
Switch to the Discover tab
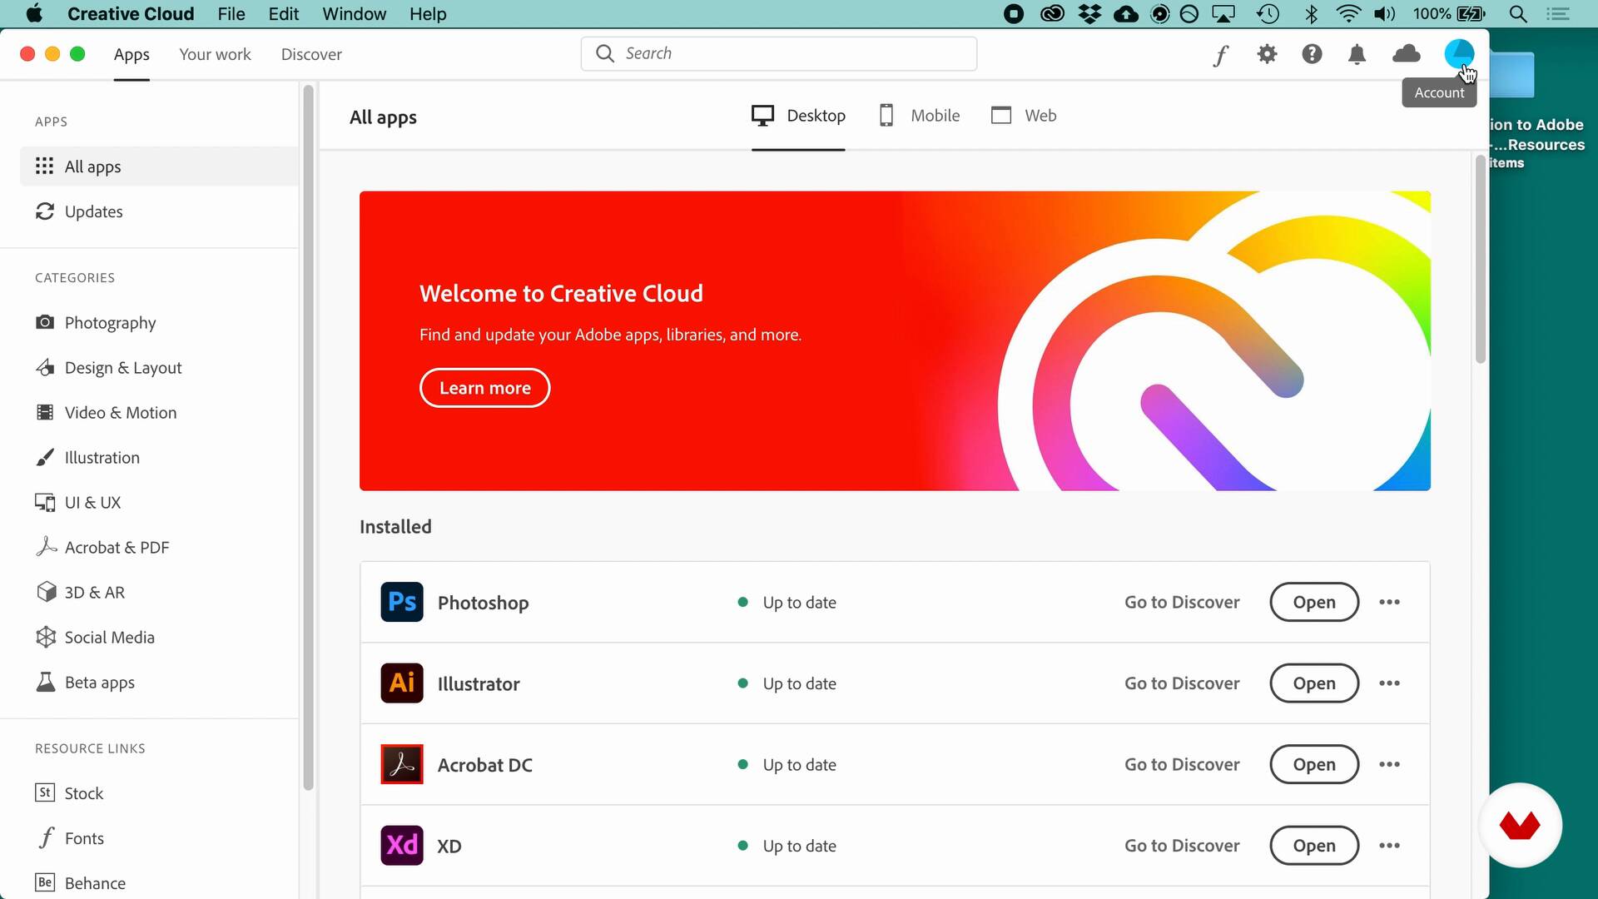coord(311,55)
